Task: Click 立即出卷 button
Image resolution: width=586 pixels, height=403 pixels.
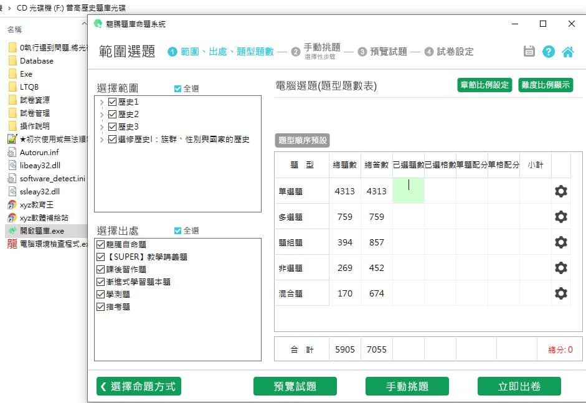Action: point(519,386)
